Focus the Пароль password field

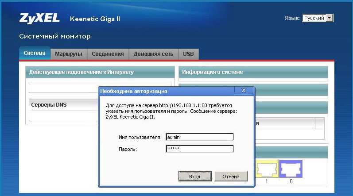click(x=200, y=149)
